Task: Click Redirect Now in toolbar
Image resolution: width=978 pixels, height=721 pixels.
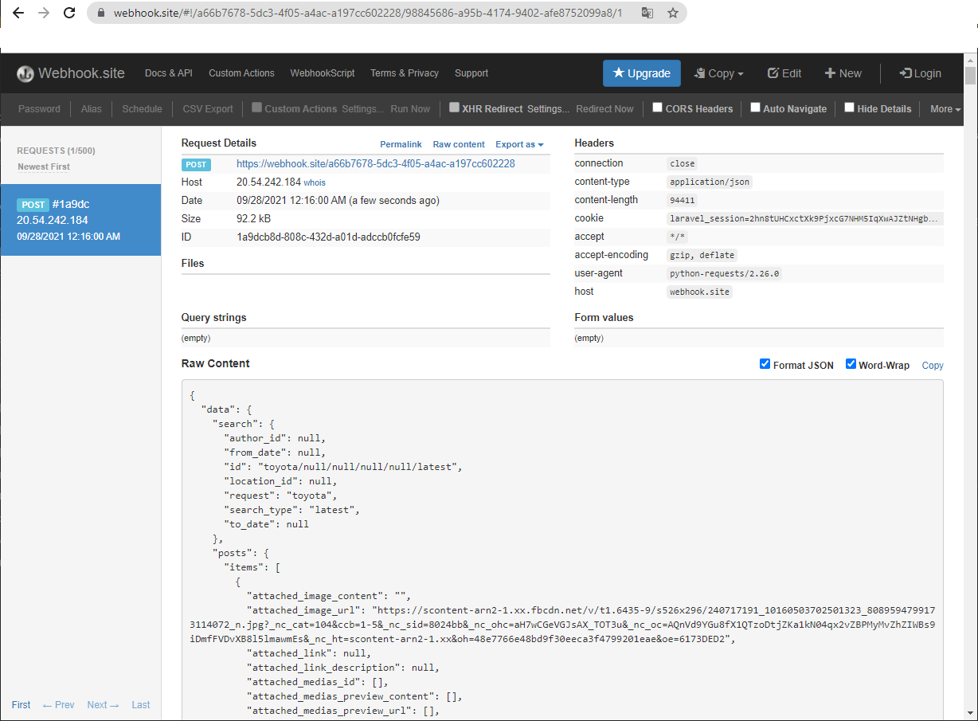Action: [604, 109]
